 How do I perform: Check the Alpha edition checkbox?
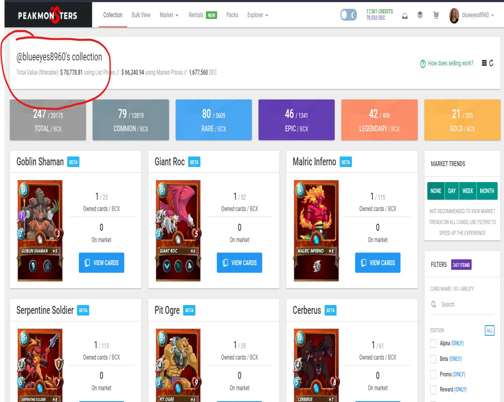pyautogui.click(x=433, y=344)
